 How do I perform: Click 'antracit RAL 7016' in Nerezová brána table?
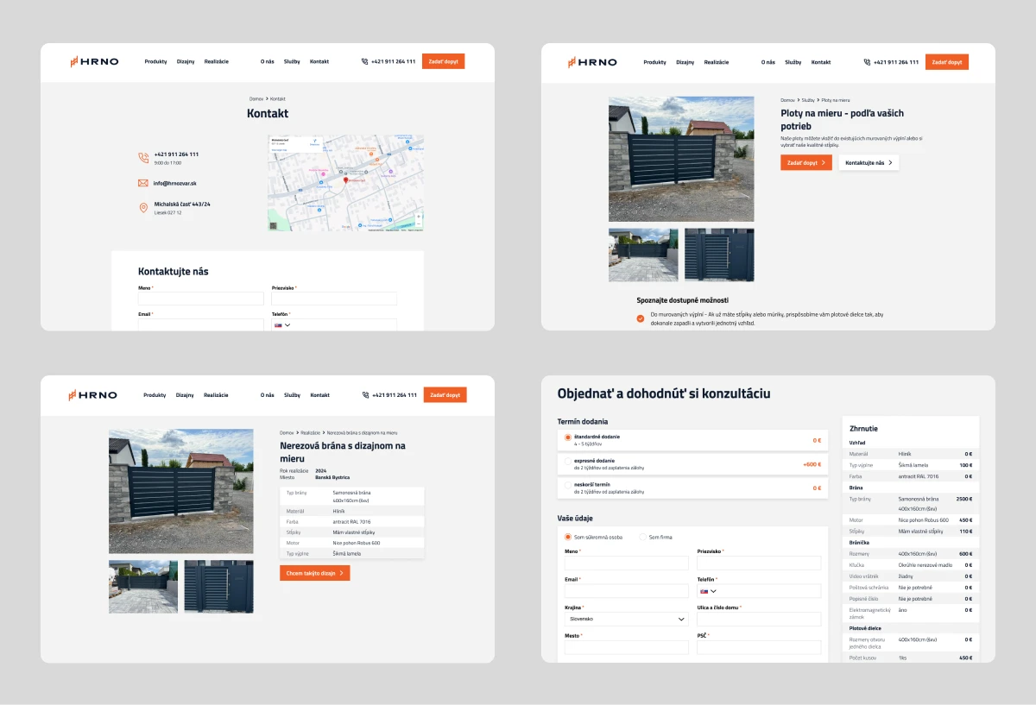pyautogui.click(x=351, y=521)
